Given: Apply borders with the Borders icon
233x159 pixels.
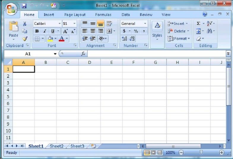Looking at the screenshot, I should point(37,39).
